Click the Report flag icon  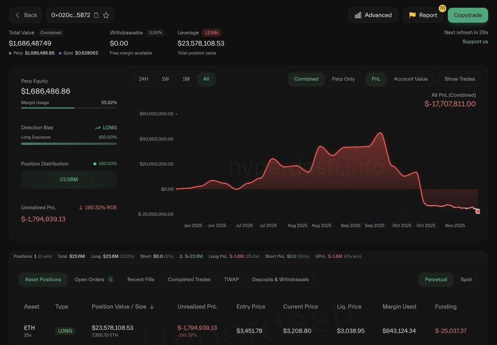click(412, 15)
